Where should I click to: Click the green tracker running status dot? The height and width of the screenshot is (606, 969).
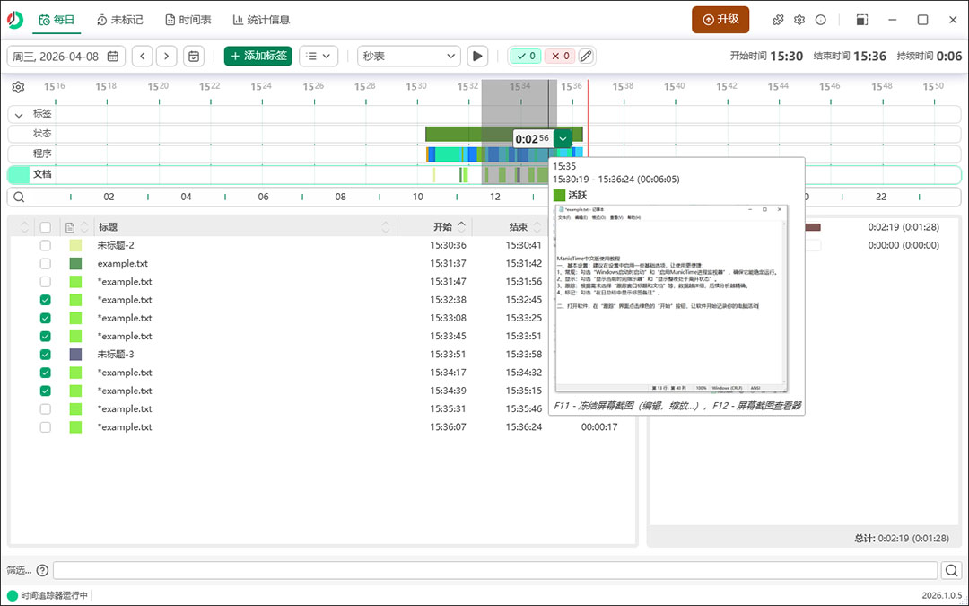point(13,596)
